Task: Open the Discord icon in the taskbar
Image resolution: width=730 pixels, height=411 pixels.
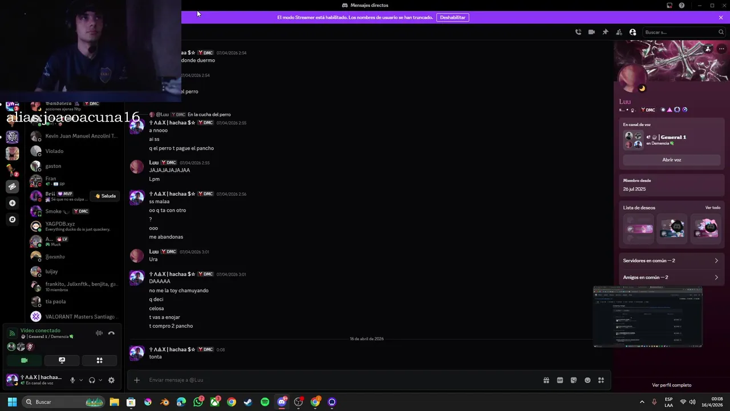Action: point(282,402)
